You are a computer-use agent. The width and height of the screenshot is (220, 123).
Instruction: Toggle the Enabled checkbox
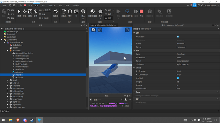pos(178,78)
